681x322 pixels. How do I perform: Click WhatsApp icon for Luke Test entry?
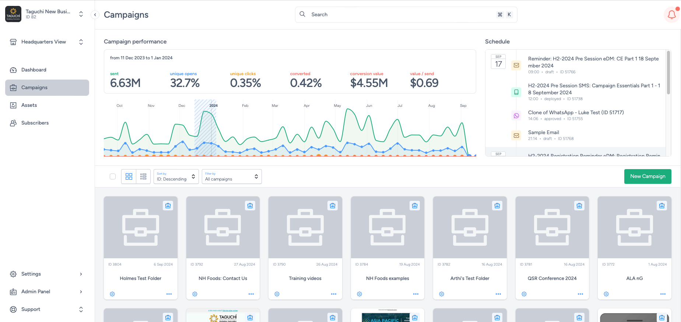pyautogui.click(x=516, y=116)
